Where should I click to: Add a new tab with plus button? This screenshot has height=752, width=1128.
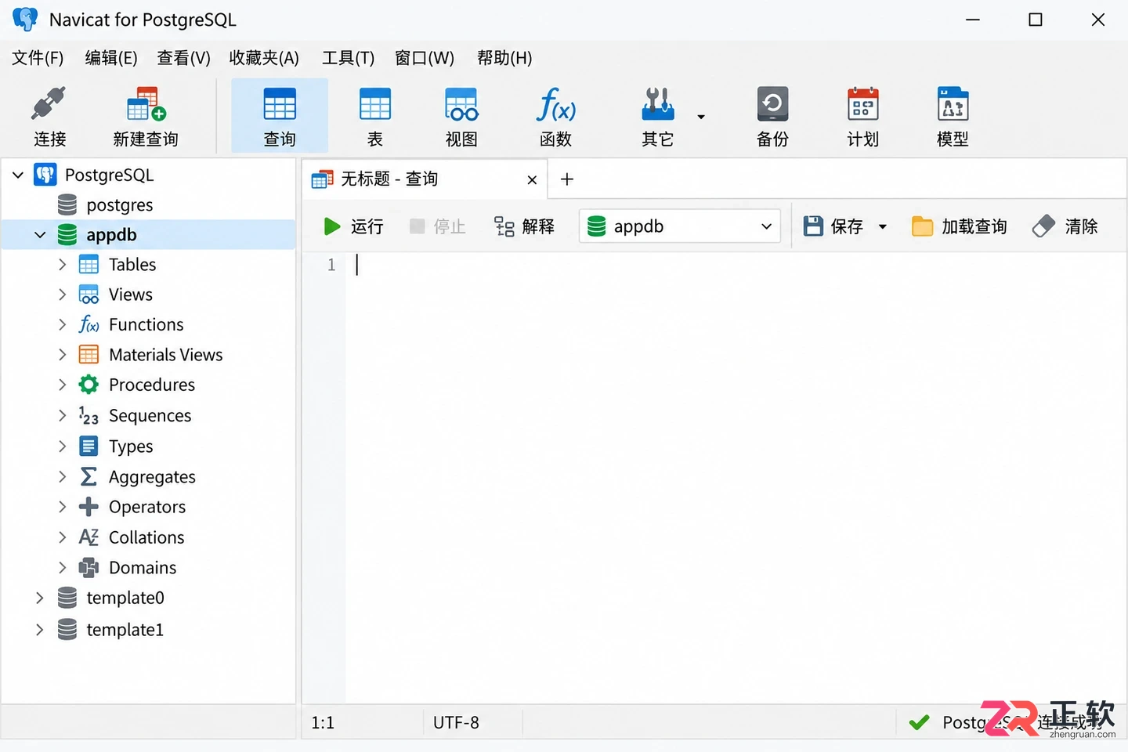(x=567, y=179)
